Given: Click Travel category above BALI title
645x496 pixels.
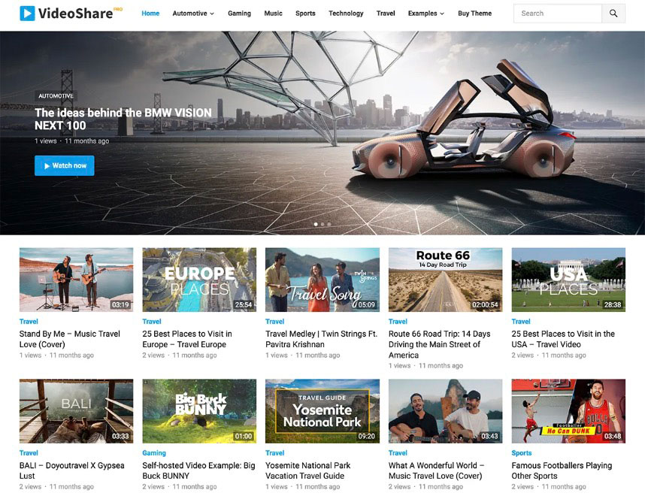Looking at the screenshot, I should point(29,453).
